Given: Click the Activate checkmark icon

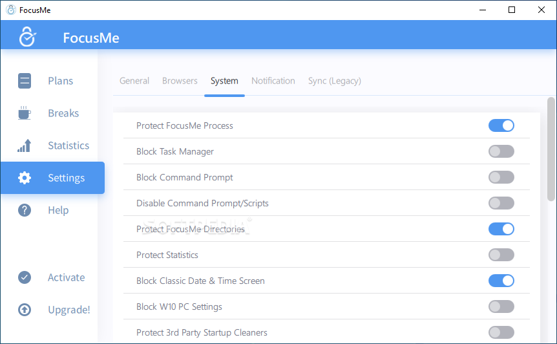Looking at the screenshot, I should [x=25, y=277].
